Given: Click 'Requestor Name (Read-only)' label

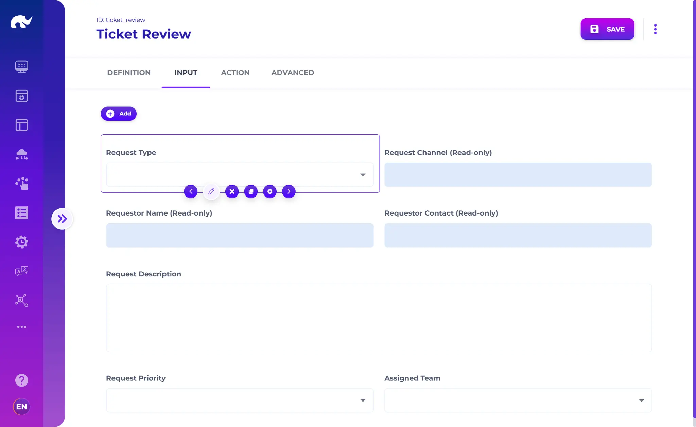Looking at the screenshot, I should point(159,213).
